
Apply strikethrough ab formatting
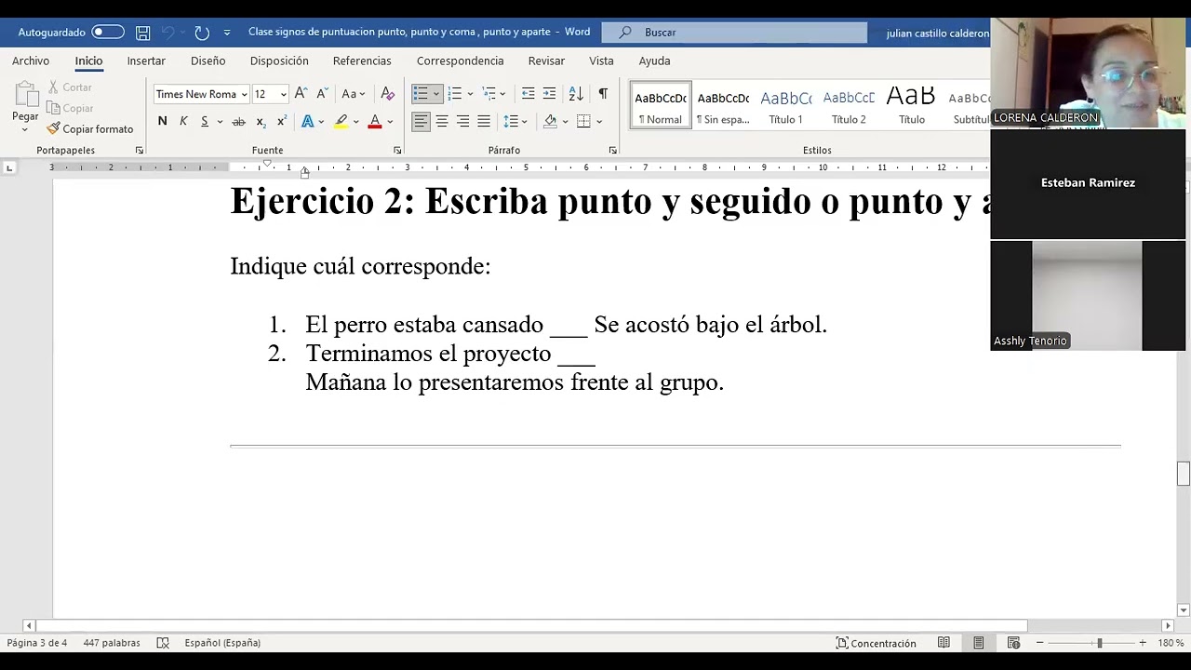pyautogui.click(x=238, y=122)
